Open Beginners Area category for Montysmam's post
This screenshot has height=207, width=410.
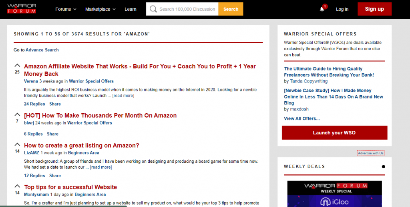pos(90,195)
